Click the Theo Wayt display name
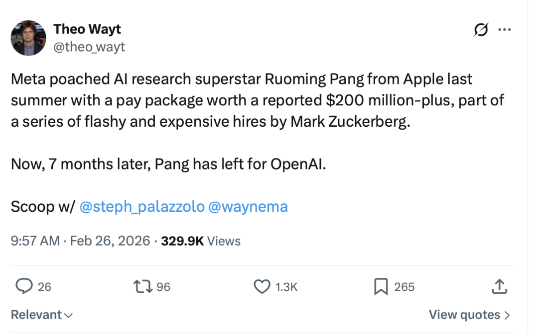Screen dimensions: 538x334 click(x=87, y=29)
